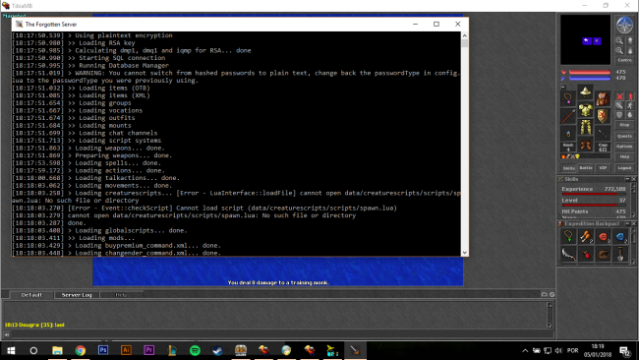Click the Forgotten Server console scroll-down arrow
This screenshot has width=639, height=360.
tap(465, 253)
